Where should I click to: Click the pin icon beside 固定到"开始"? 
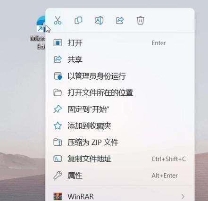click(58, 109)
